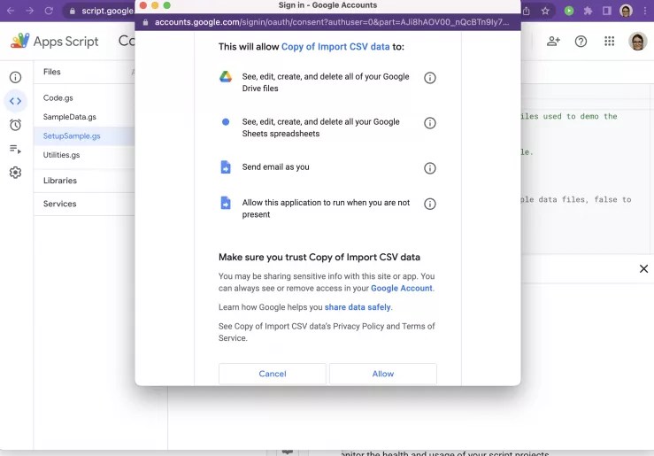
Task: Click the share project add-person icon
Action: pos(553,41)
